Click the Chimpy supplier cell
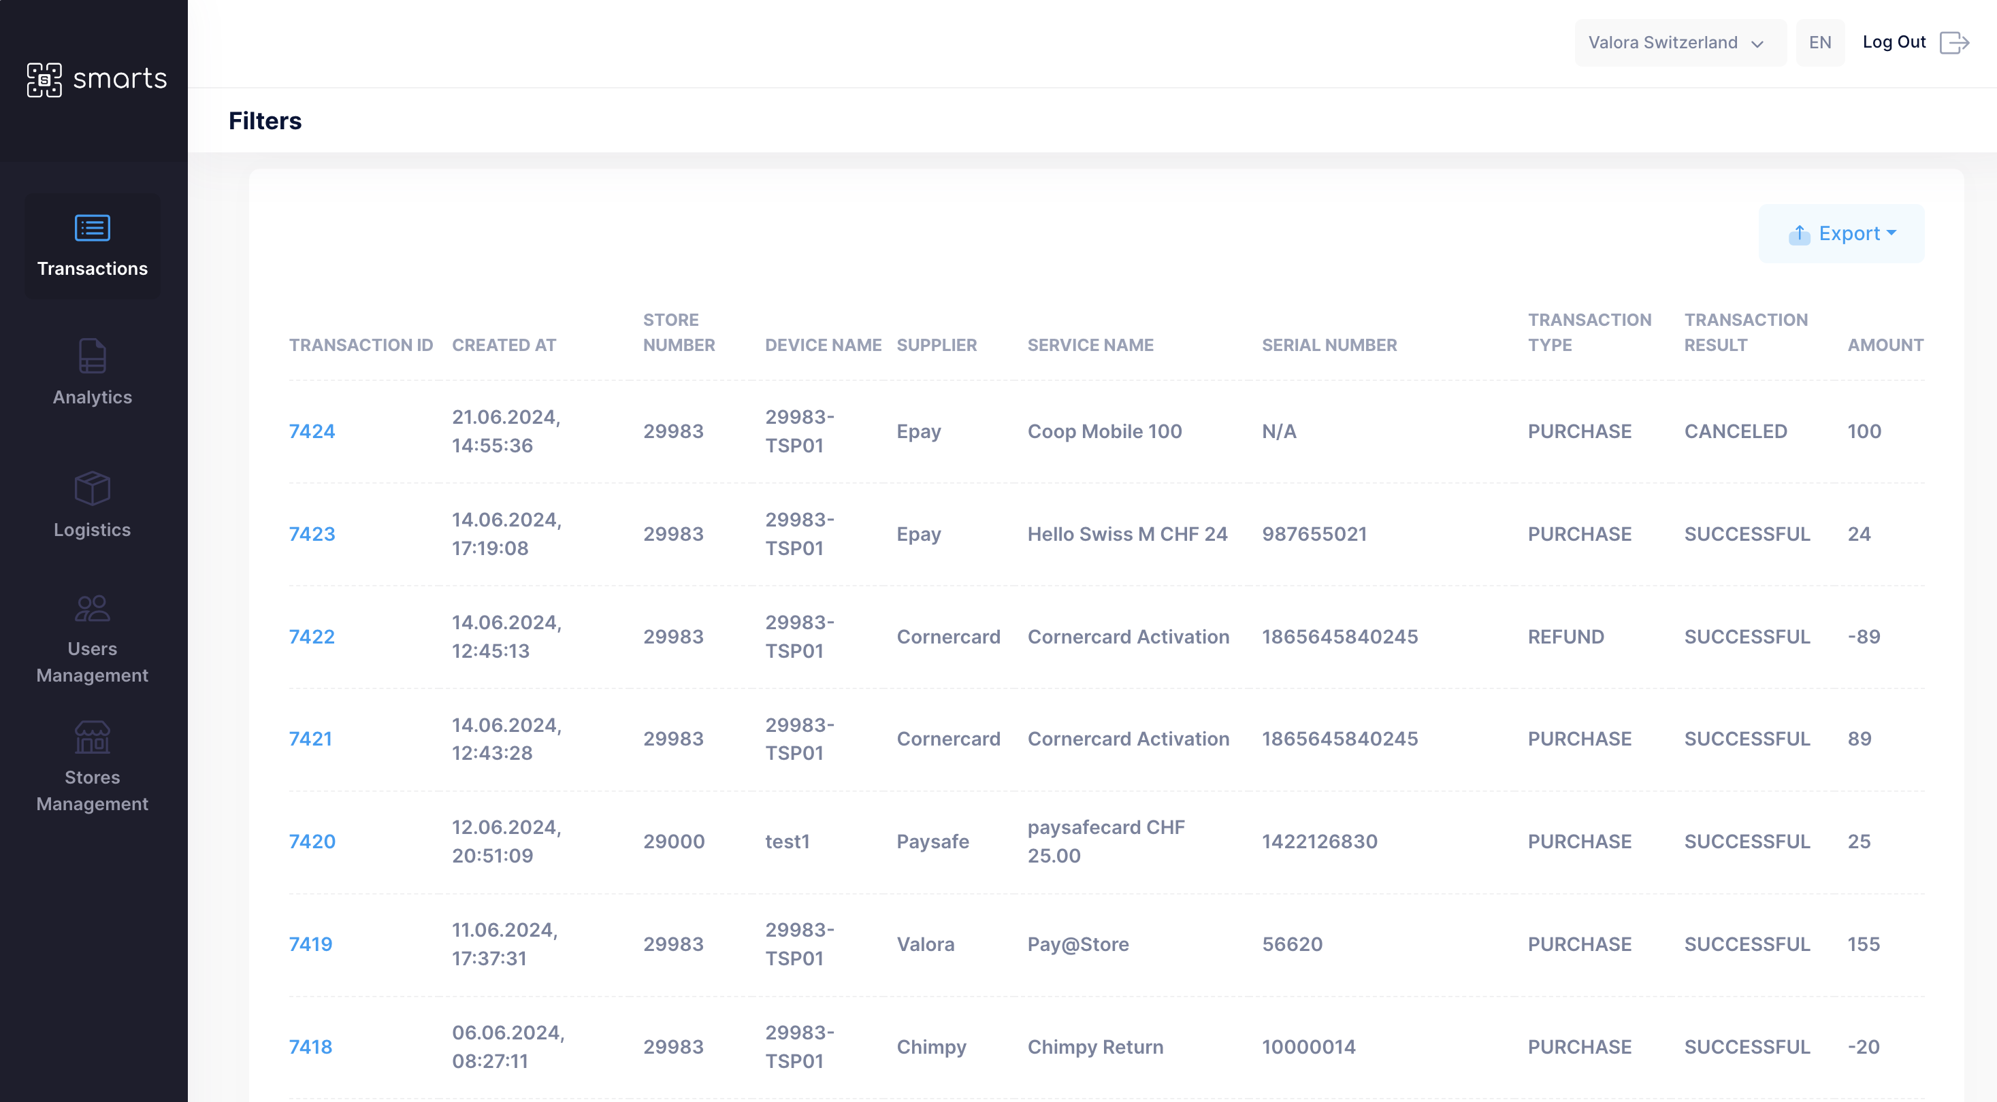This screenshot has width=1997, height=1102. [931, 1047]
